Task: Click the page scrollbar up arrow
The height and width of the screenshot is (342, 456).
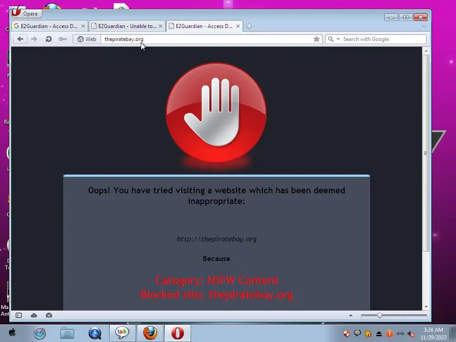Action: tap(426, 51)
